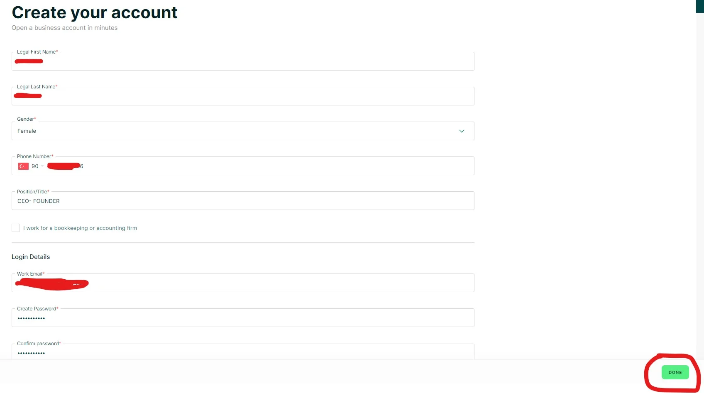Click the Login Details section heading
The width and height of the screenshot is (704, 393).
pyautogui.click(x=31, y=257)
